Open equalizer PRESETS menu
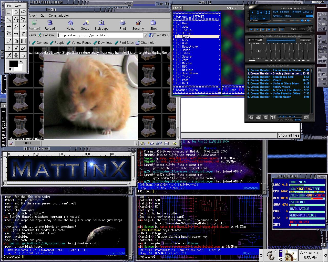This screenshot has width=328, height=262. (306, 40)
